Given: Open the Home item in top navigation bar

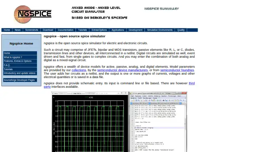Looking at the screenshot, I should tap(7, 30).
